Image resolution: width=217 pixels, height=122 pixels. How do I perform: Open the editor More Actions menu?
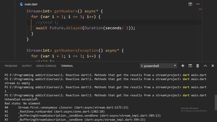click(198, 4)
